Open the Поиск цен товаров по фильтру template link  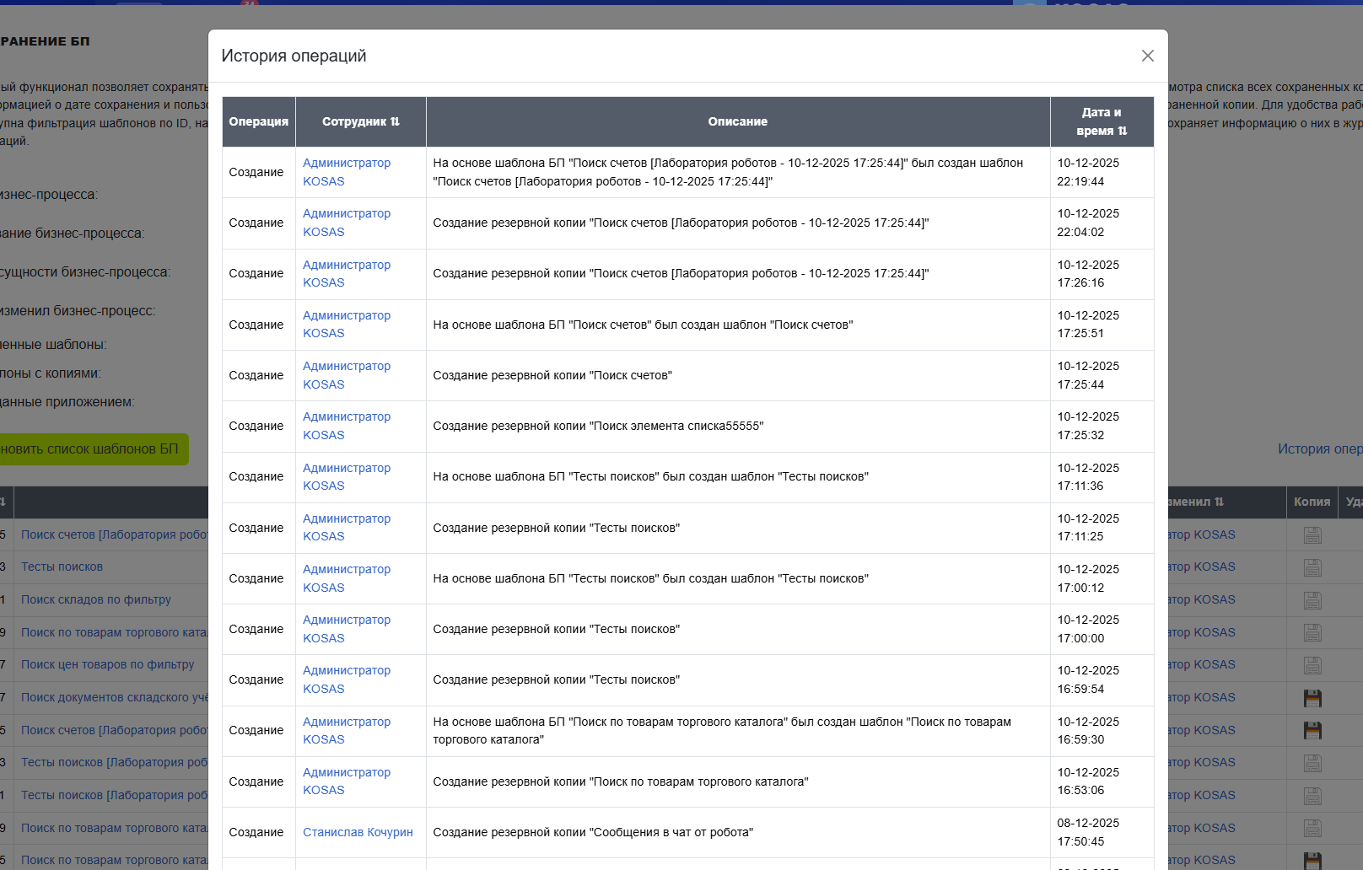[x=107, y=664]
